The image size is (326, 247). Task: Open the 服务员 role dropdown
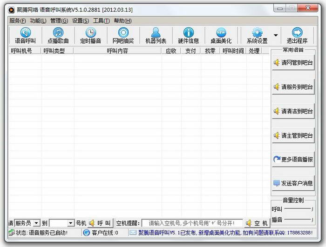(36, 223)
